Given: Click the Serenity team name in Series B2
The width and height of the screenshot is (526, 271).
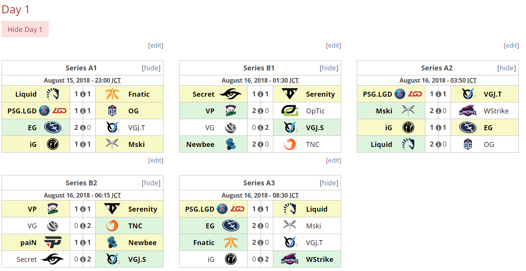Looking at the screenshot, I should tap(143, 209).
